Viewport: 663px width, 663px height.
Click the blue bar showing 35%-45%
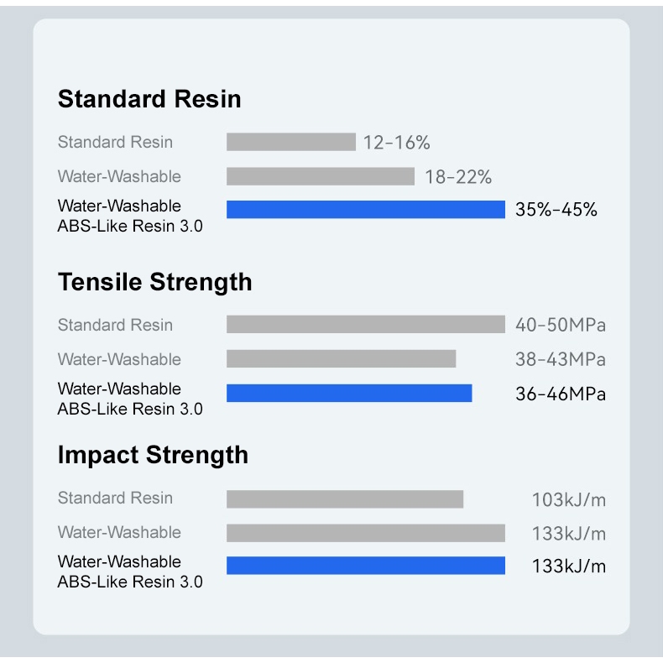pos(365,210)
